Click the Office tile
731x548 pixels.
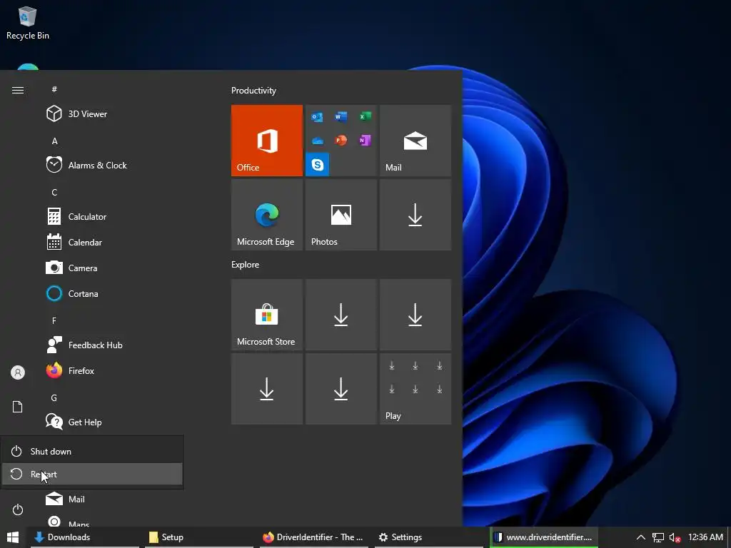pos(267,141)
